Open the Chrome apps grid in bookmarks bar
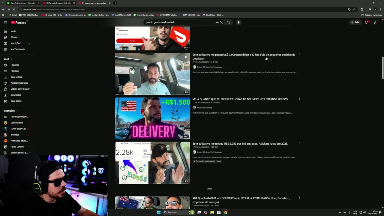This screenshot has width=384, height=216. 3,15
